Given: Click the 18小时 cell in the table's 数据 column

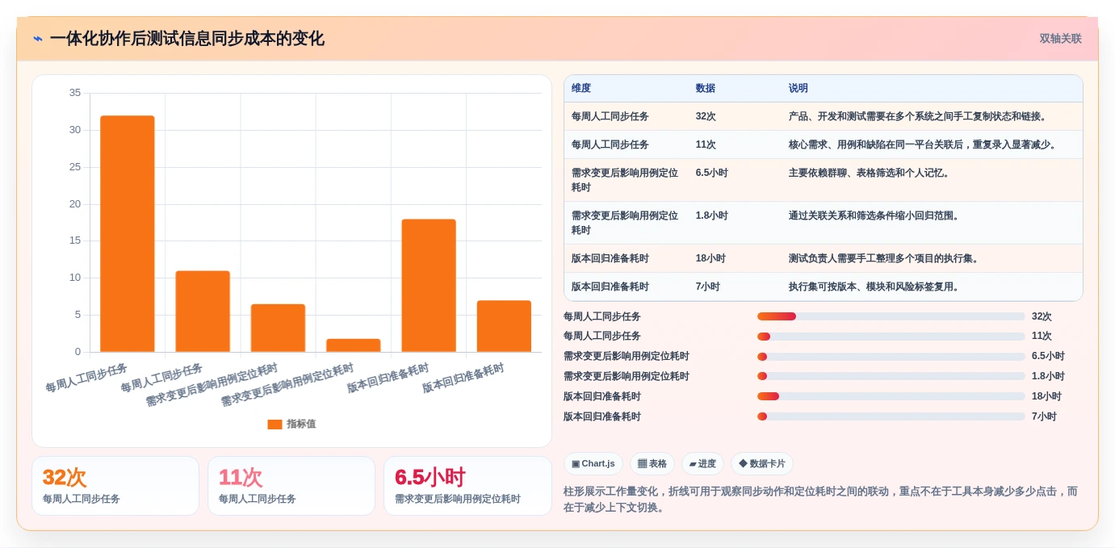Looking at the screenshot, I should pos(710,258).
